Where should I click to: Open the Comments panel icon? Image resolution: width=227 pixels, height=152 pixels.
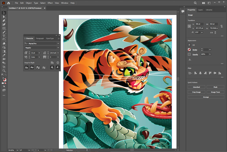click(x=183, y=12)
